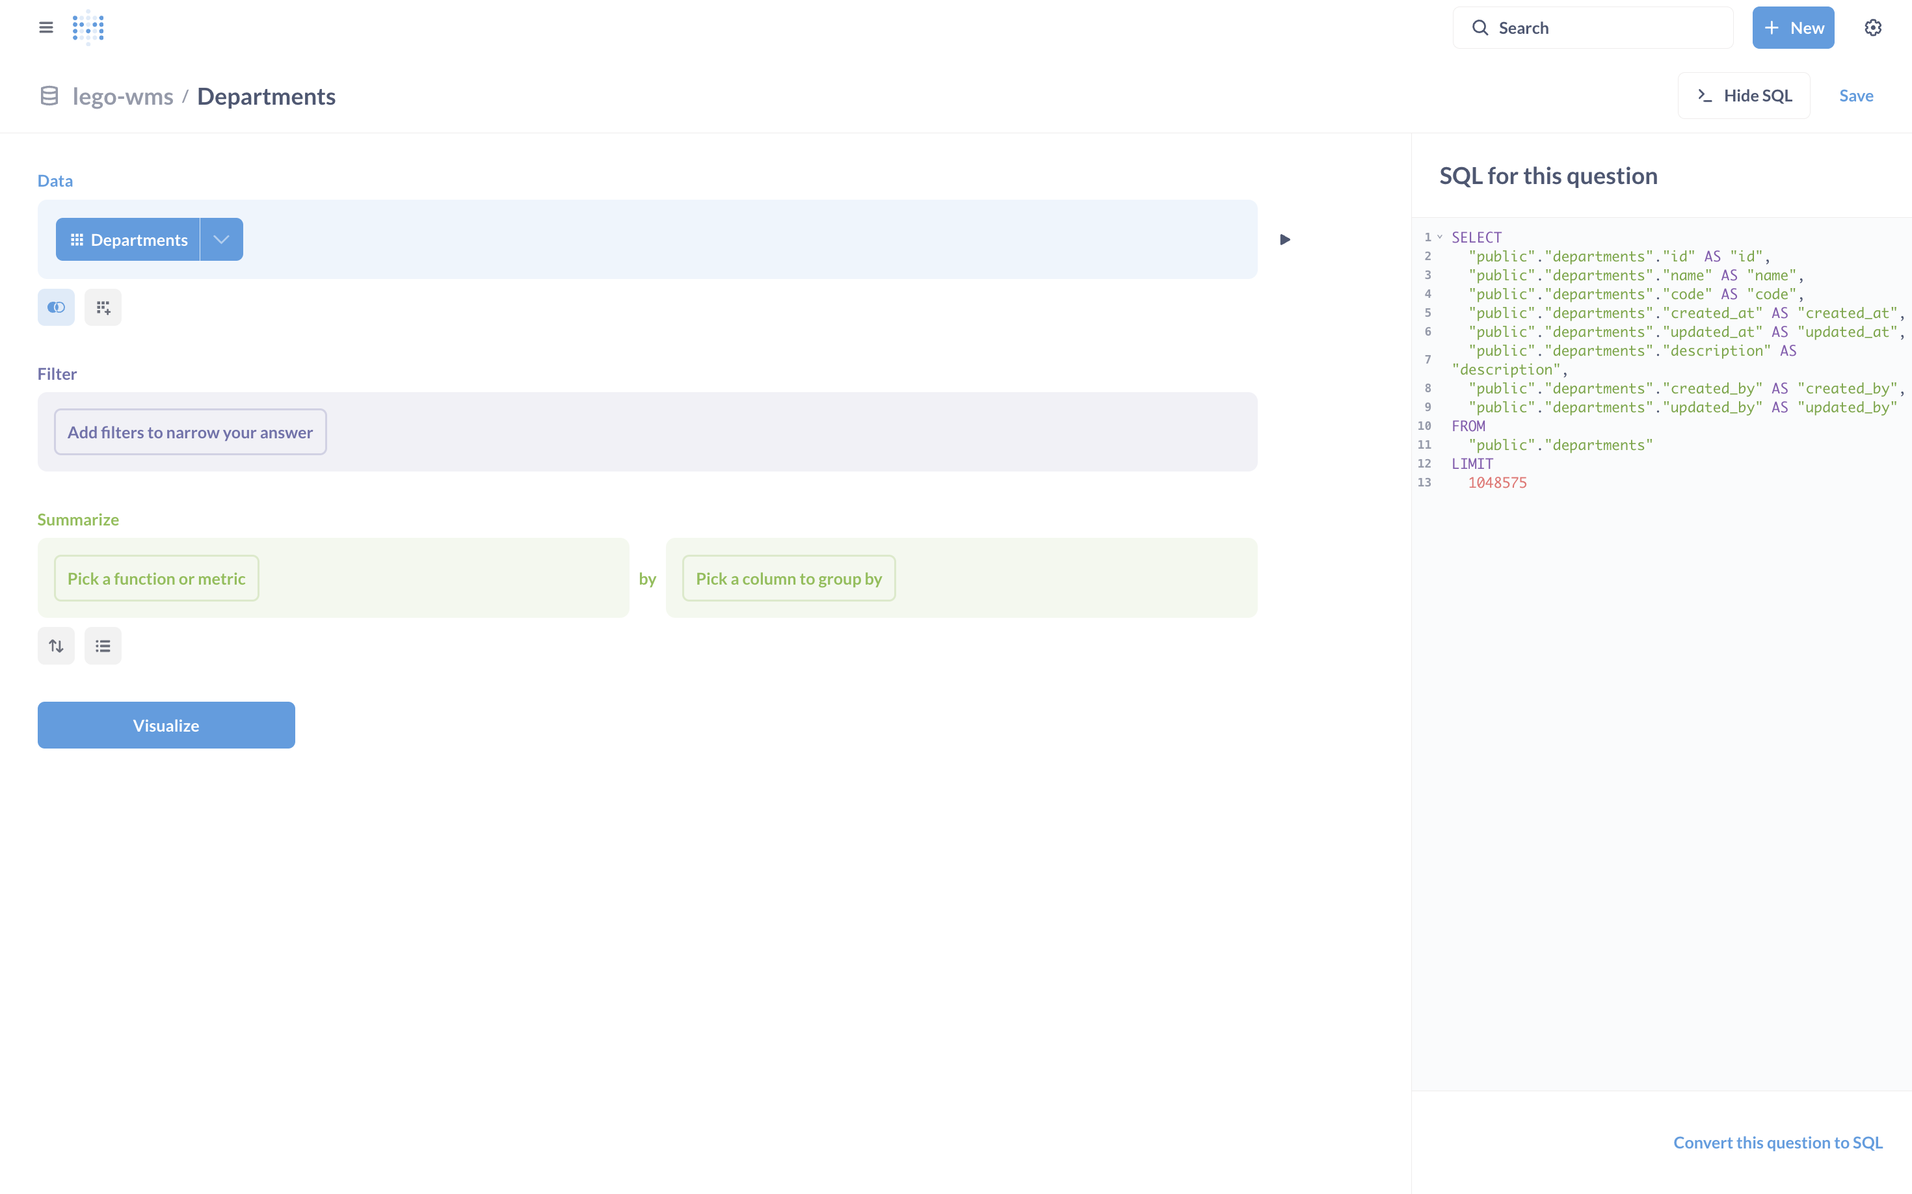Collapse SELECT fold arrow in SQL
1912x1194 pixels.
pyautogui.click(x=1440, y=237)
